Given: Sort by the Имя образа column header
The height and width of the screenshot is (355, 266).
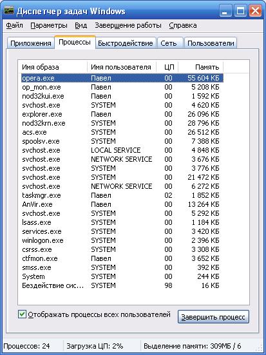Looking at the screenshot, I should (53, 67).
